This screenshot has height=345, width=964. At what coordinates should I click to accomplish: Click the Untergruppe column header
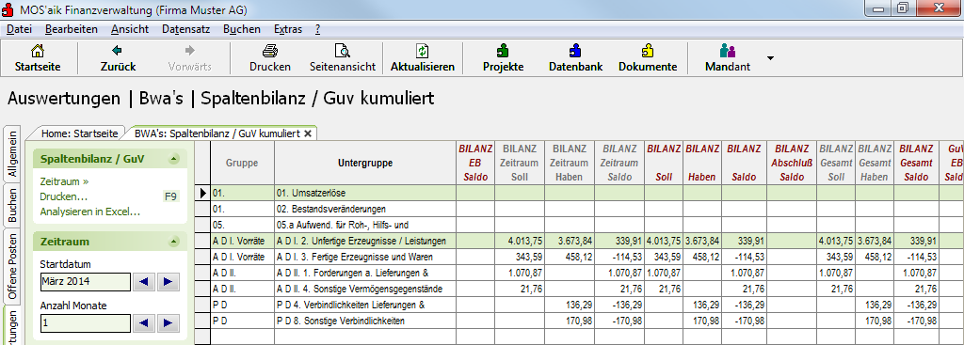(365, 164)
